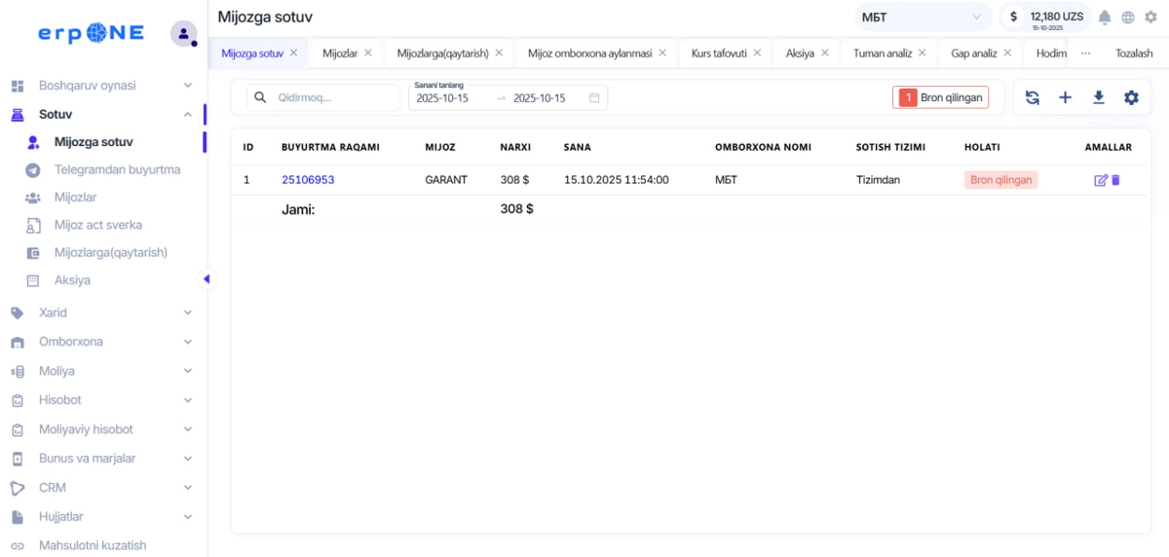Image resolution: width=1169 pixels, height=557 pixels.
Task: Expand the Omborxona sidebar section
Action: pyautogui.click(x=102, y=342)
